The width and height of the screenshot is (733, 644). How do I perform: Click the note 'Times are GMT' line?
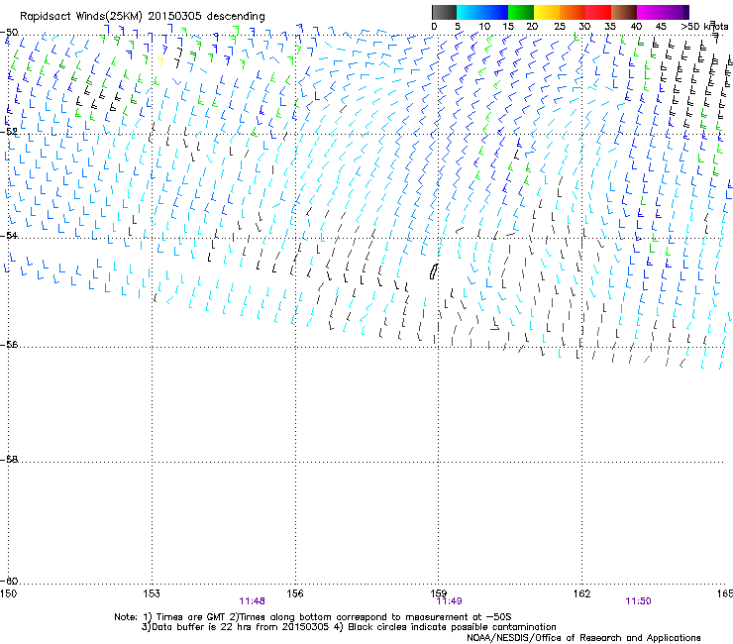click(x=312, y=617)
